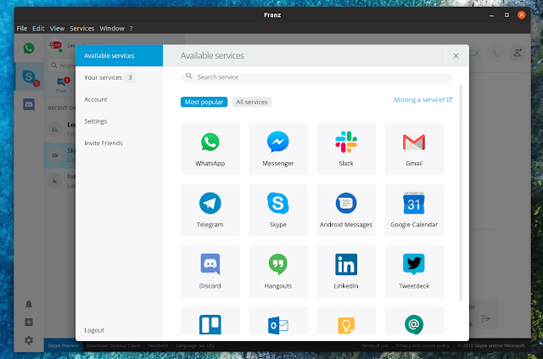This screenshot has width=543, height=359.
Task: Close the Available services dialog
Action: click(x=456, y=56)
